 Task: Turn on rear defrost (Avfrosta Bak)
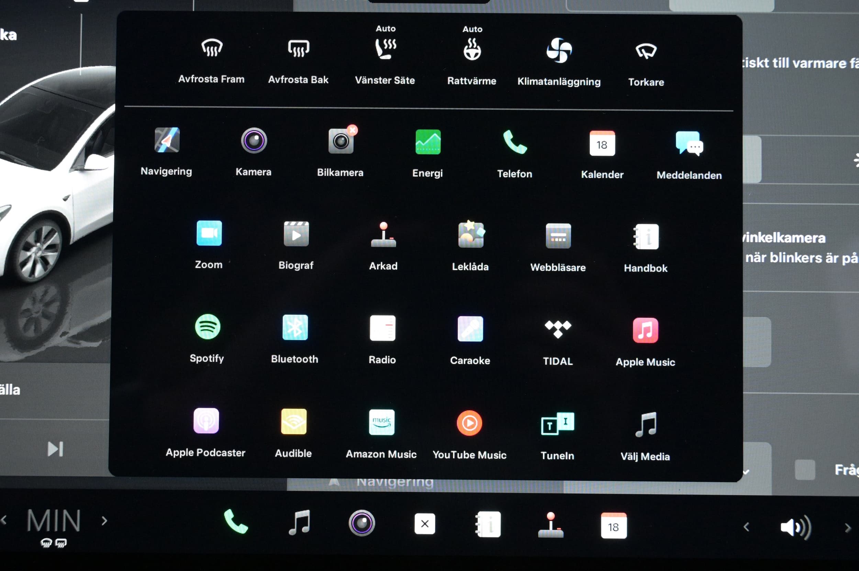pyautogui.click(x=298, y=61)
